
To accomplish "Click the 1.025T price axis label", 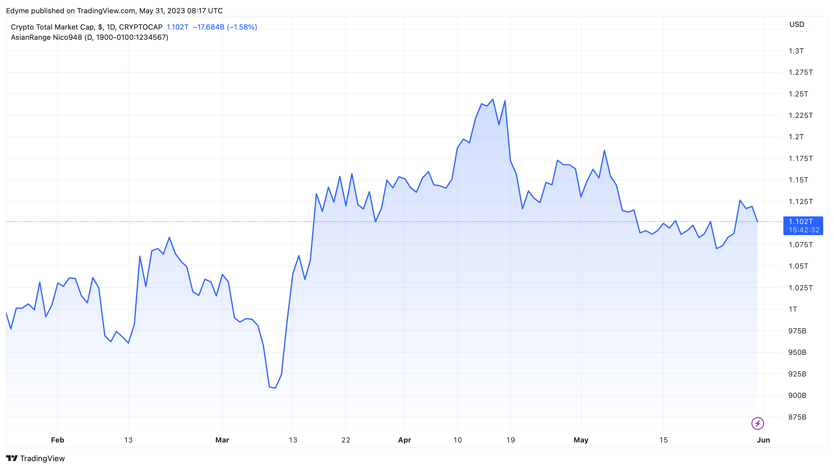I will 800,288.
